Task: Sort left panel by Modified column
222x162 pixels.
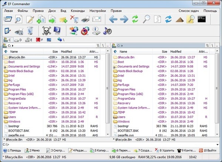Action: (67, 52)
